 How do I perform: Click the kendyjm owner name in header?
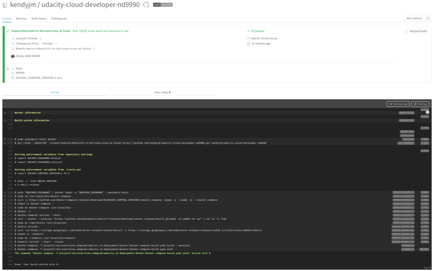tap(23, 5)
